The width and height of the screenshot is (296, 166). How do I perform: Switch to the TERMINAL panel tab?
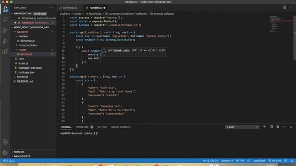pyautogui.click(x=66, y=127)
